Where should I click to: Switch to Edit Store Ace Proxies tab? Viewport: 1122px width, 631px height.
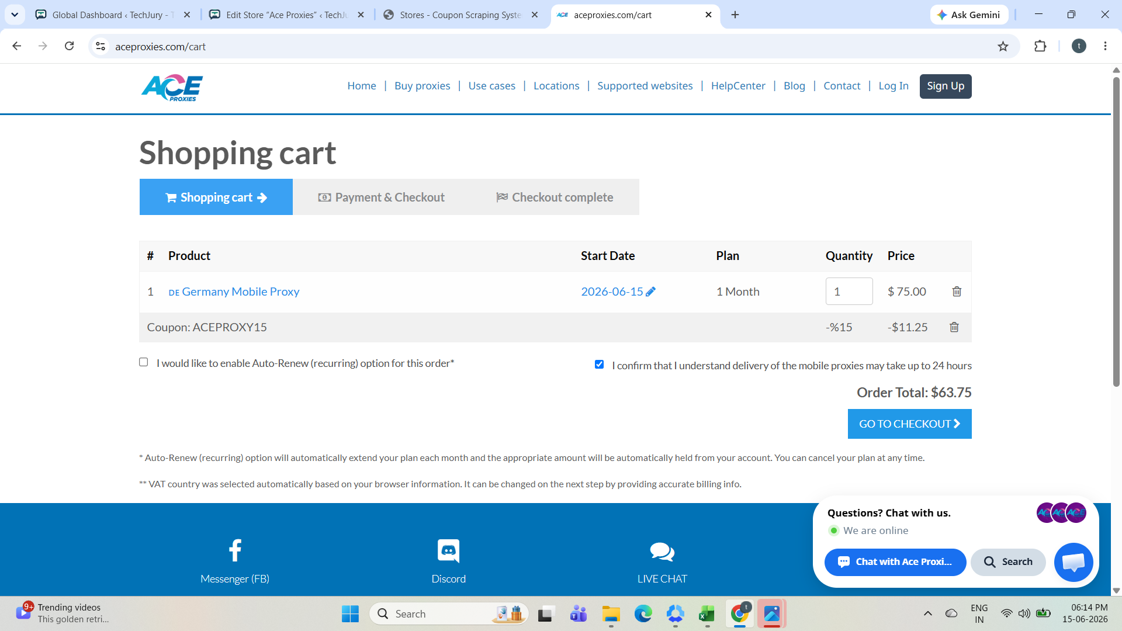click(287, 15)
